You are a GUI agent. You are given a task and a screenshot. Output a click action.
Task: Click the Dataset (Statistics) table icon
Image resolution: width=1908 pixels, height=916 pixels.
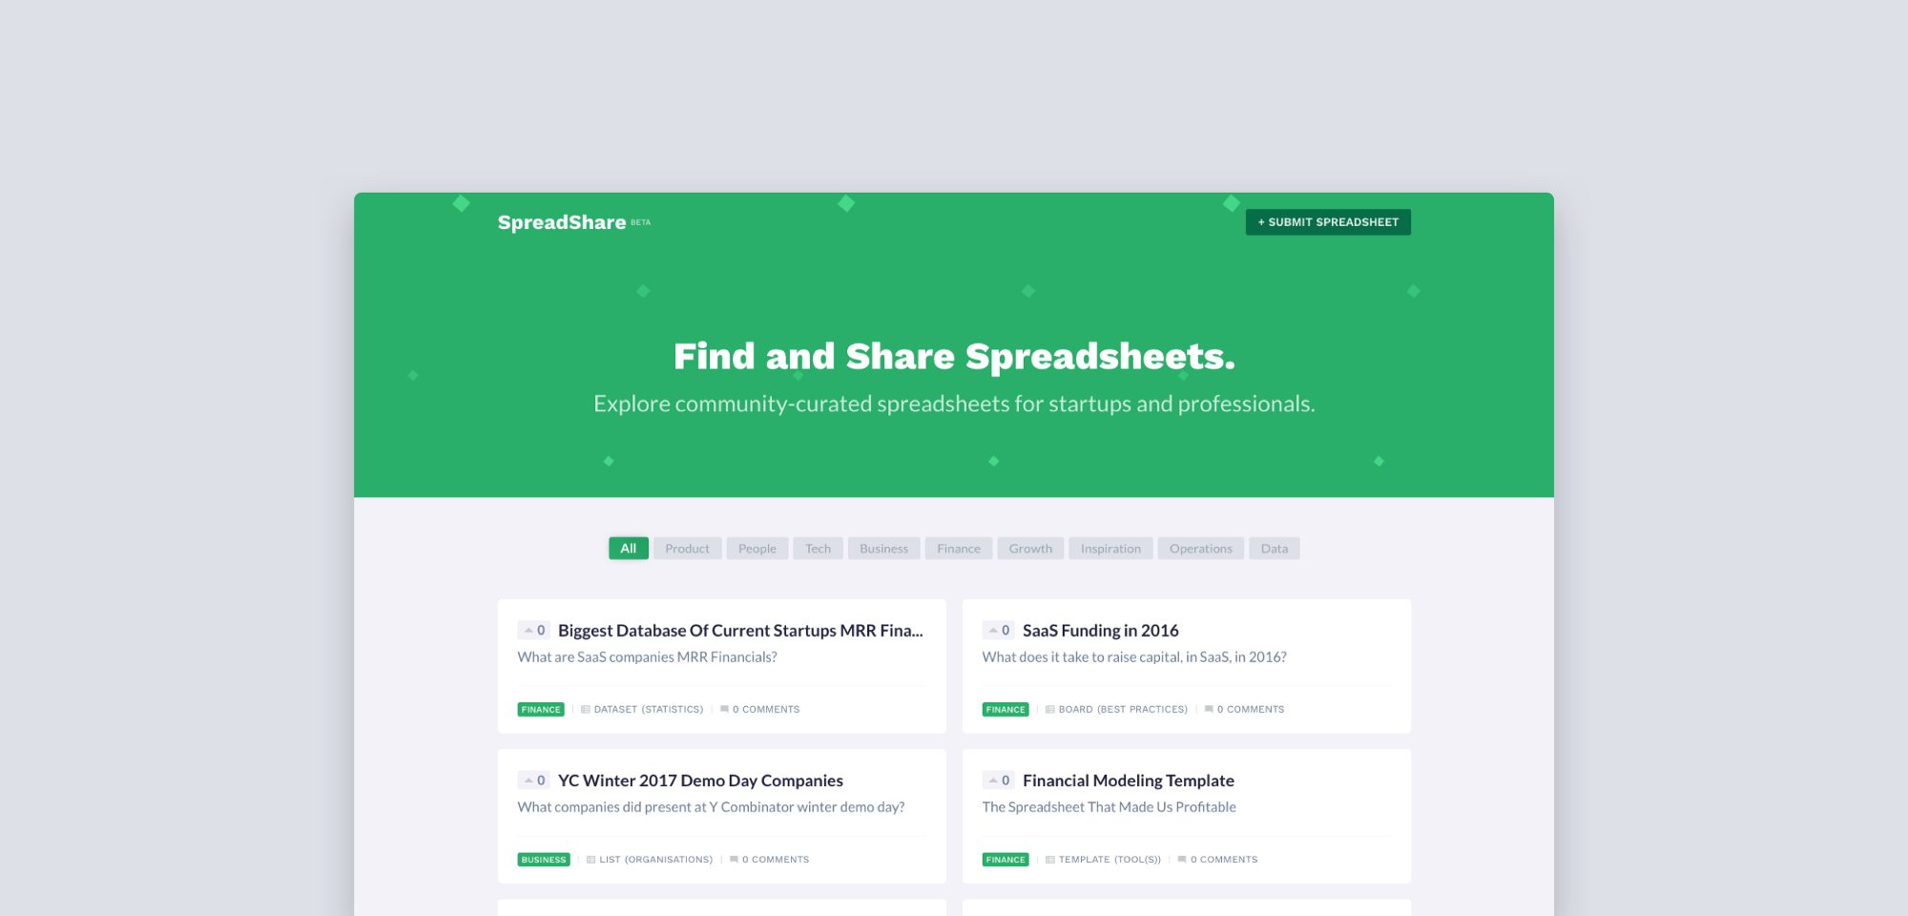point(586,710)
